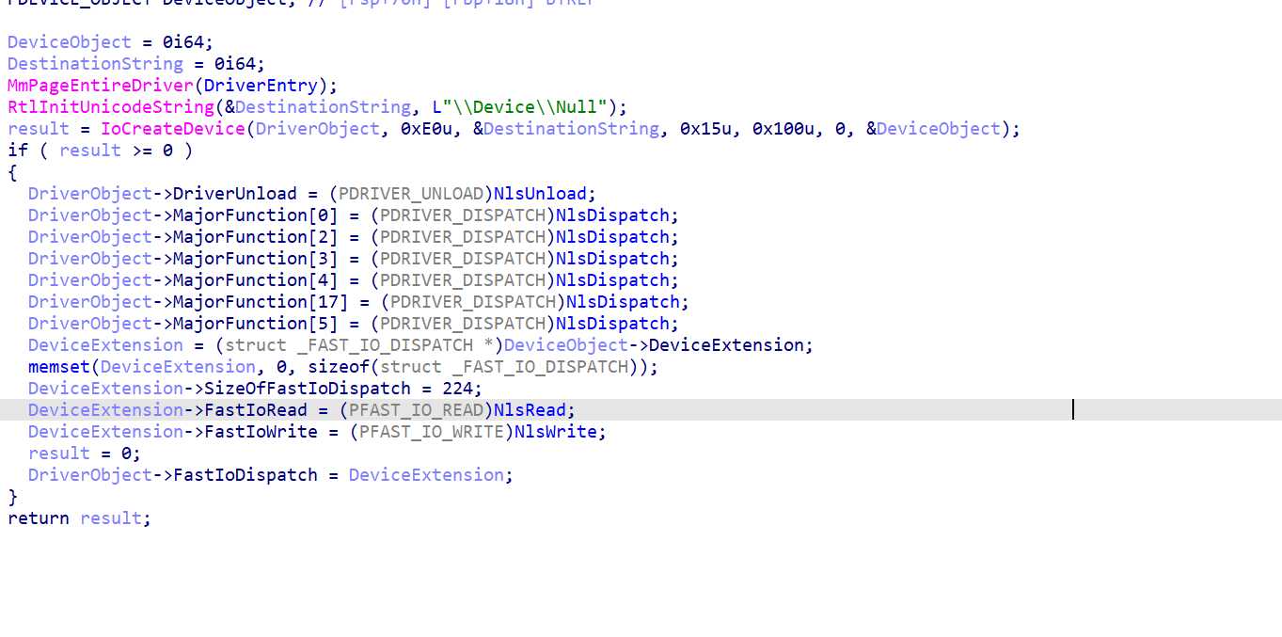Image resolution: width=1282 pixels, height=637 pixels.
Task: Click the return keyword
Action: click(39, 518)
